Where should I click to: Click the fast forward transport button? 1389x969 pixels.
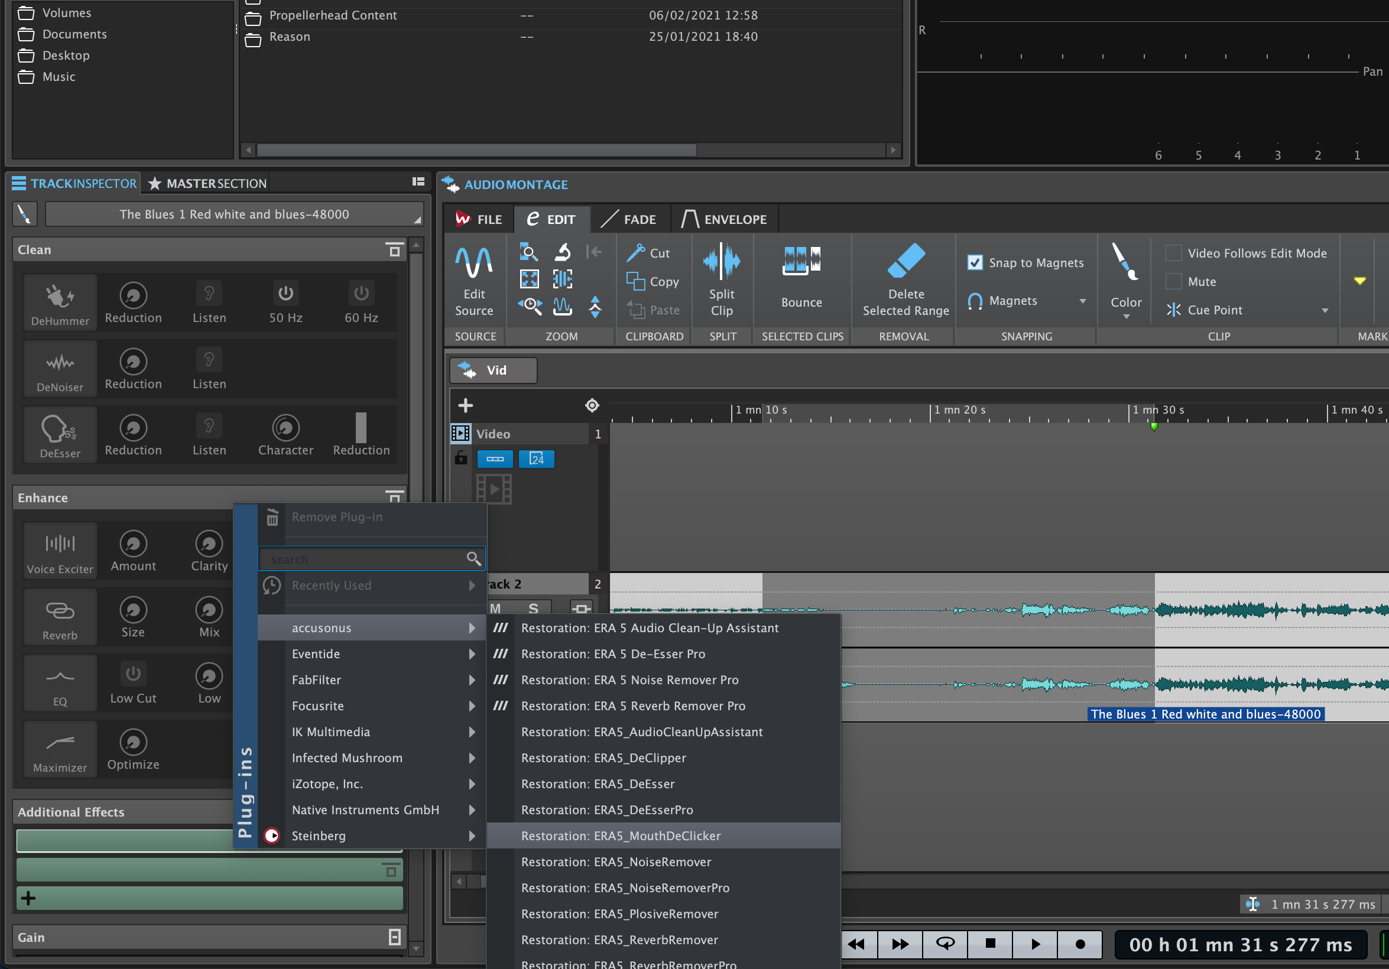pos(900,944)
